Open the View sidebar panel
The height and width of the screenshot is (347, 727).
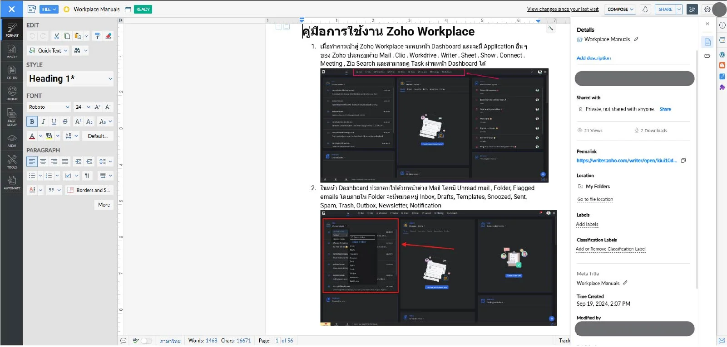pyautogui.click(x=12, y=140)
